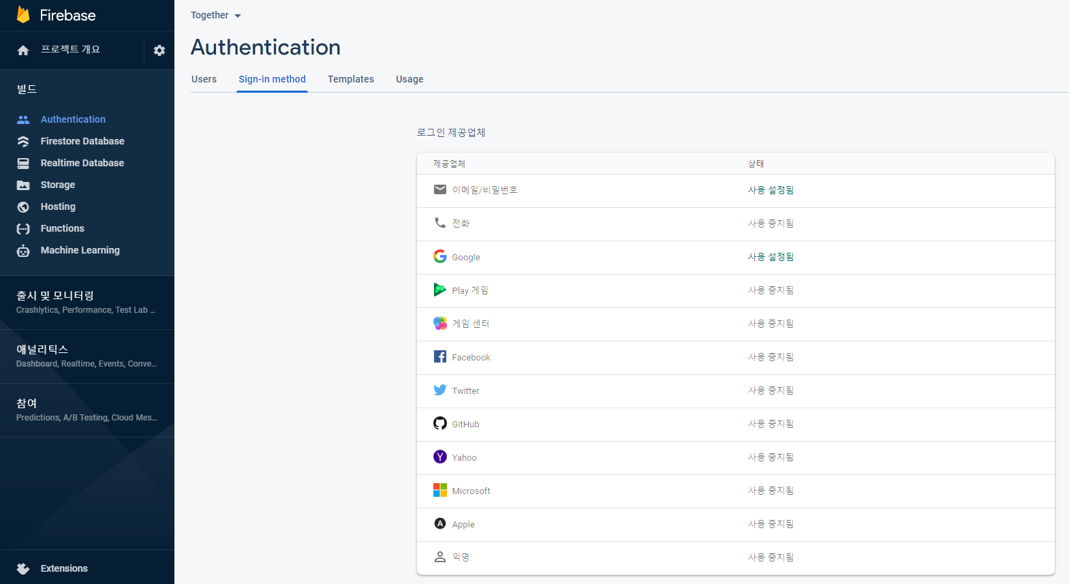Click the Extensions puzzle icon
Screen dimensions: 1069x584
click(23, 568)
